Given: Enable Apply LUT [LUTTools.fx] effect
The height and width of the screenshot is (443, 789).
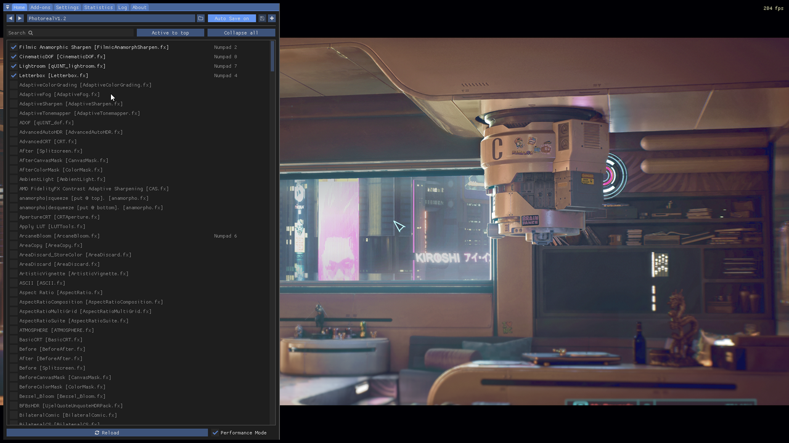Looking at the screenshot, I should [x=14, y=226].
